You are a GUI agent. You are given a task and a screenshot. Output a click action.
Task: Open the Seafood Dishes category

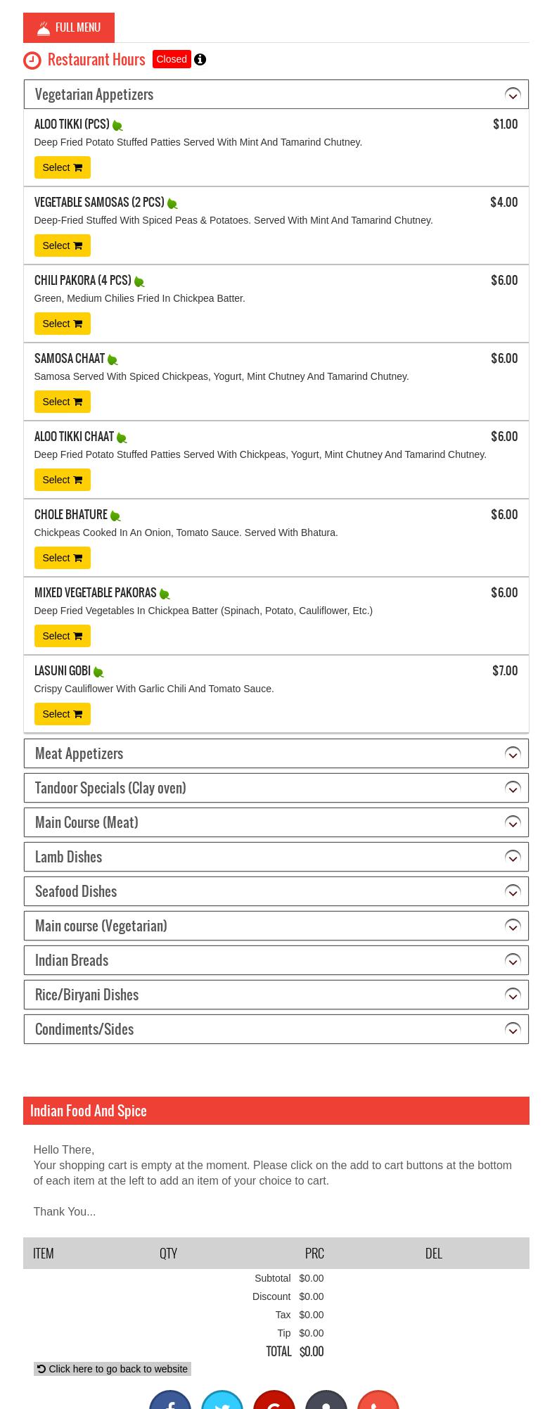[513, 891]
